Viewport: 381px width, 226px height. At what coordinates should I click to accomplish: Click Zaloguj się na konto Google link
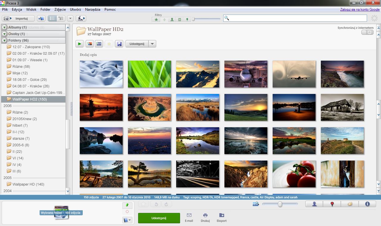click(359, 9)
